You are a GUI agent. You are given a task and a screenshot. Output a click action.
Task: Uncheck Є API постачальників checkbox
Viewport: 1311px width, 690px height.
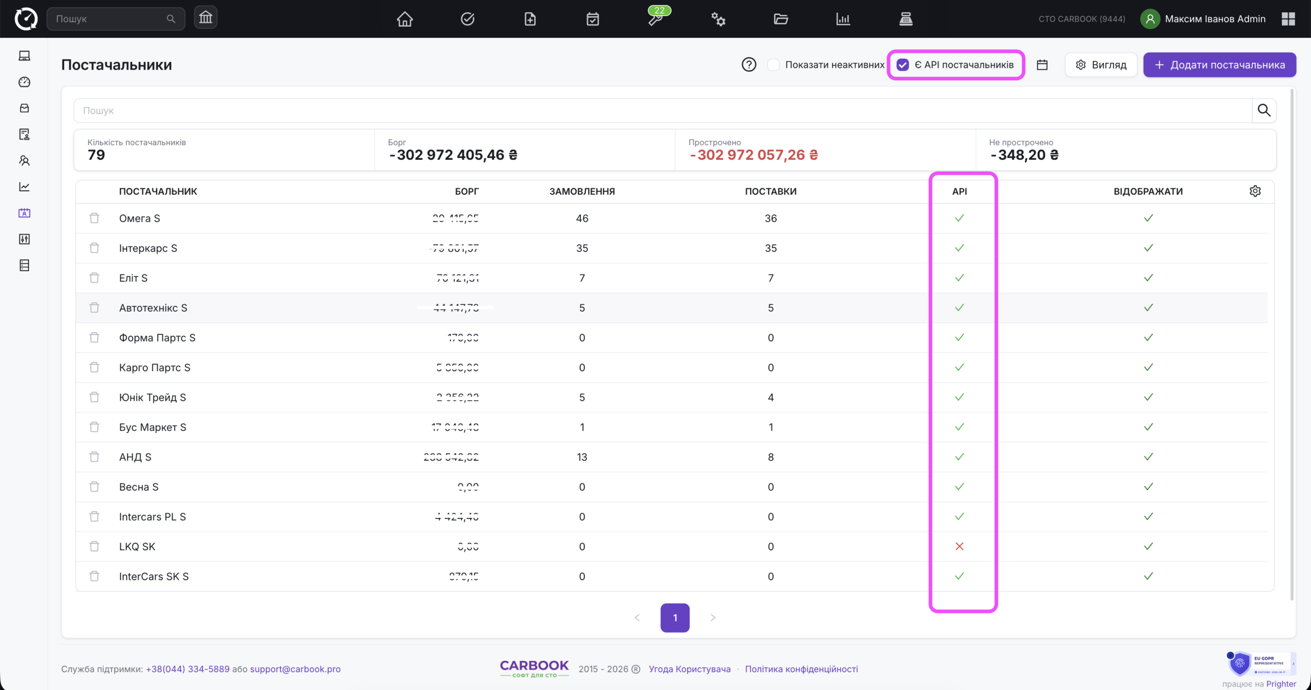903,64
